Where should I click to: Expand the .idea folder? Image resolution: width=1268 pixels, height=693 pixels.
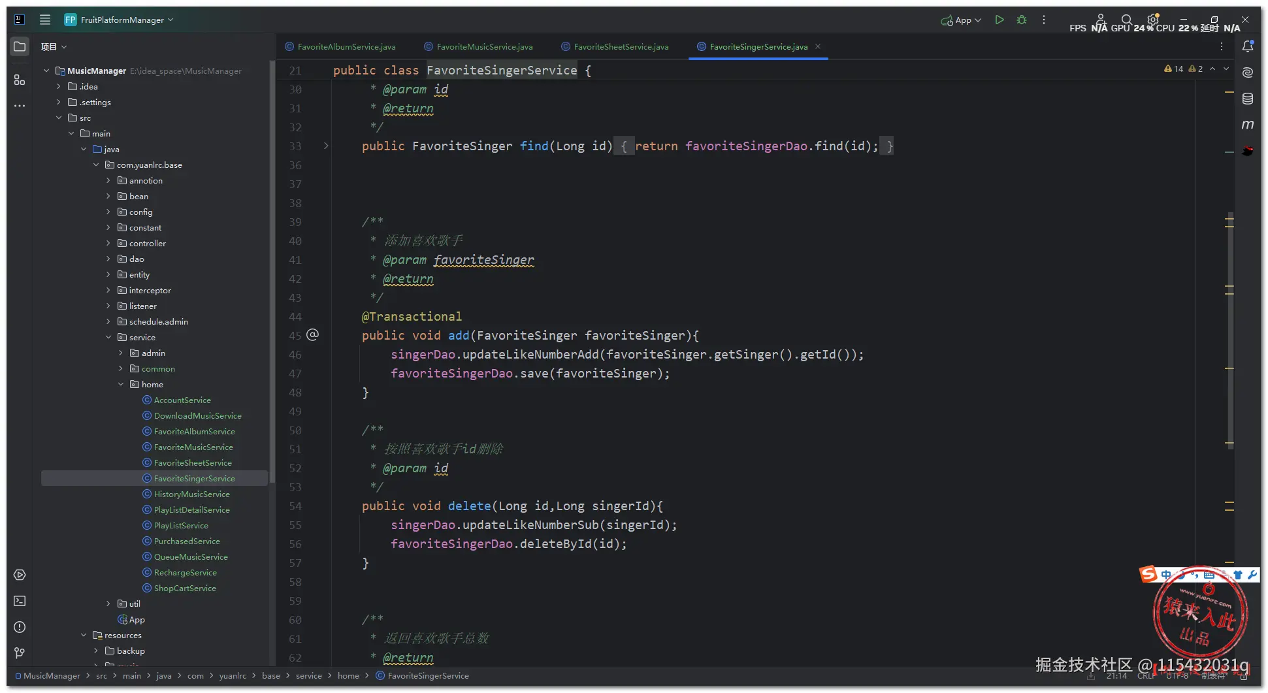59,86
